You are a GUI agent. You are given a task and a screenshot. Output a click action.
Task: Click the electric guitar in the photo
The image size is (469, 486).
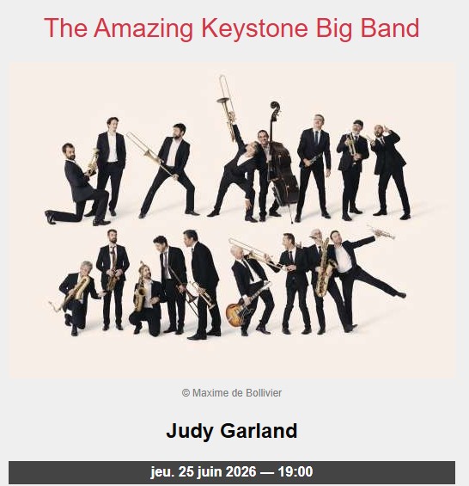(245, 305)
